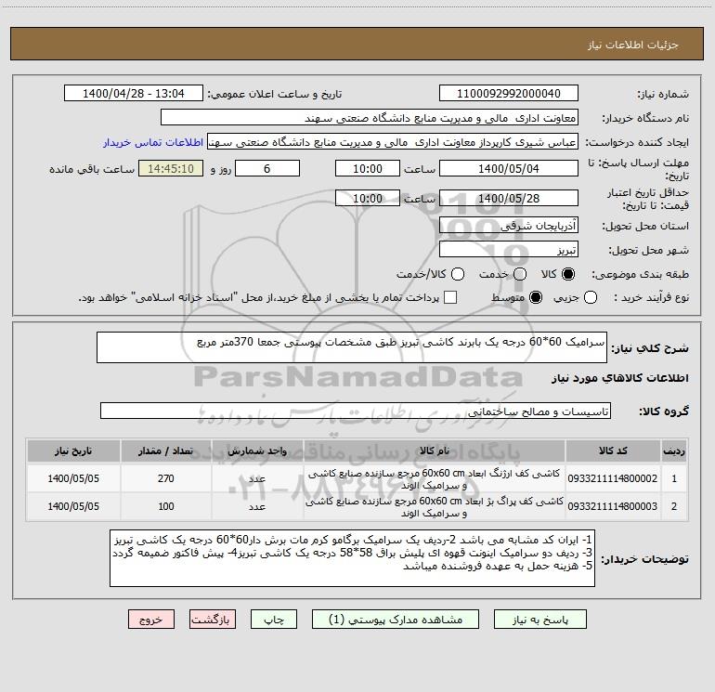715x692 pixels.
Task: Click the quantity cell 100
Action: pyautogui.click(x=165, y=506)
